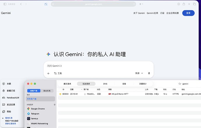Switch to the 最近请求 tab
201x128 pixels.
[x=67, y=84]
